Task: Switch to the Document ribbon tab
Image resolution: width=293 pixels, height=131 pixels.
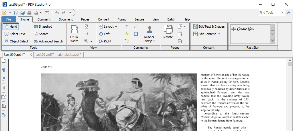Action: [66, 19]
